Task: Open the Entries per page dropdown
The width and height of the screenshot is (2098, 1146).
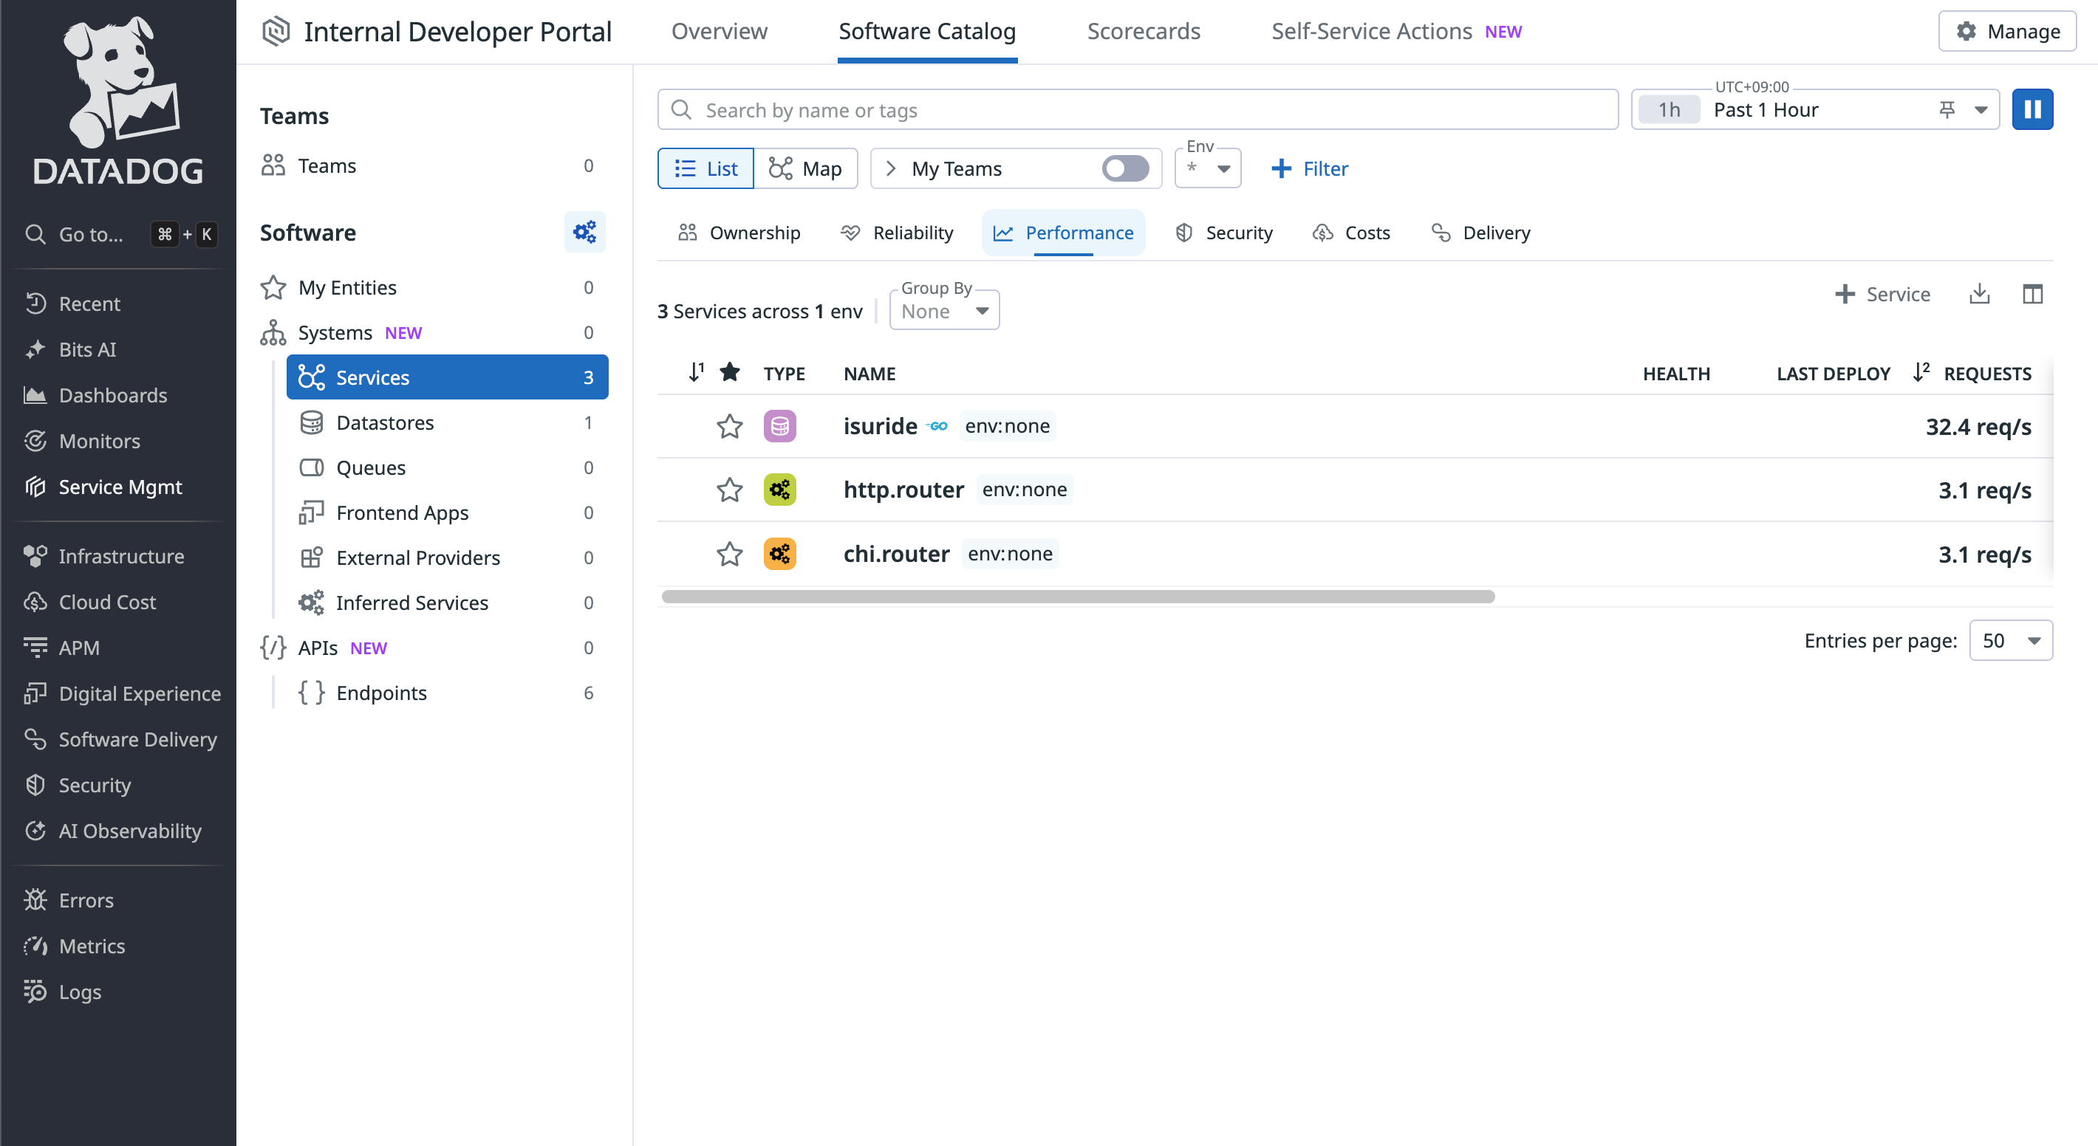Action: [2010, 640]
